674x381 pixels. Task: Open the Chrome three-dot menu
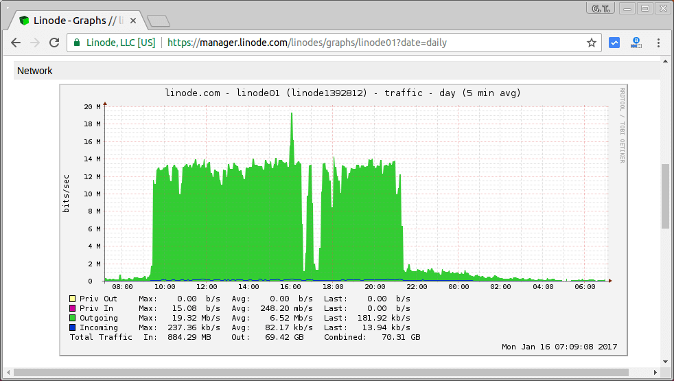(658, 43)
